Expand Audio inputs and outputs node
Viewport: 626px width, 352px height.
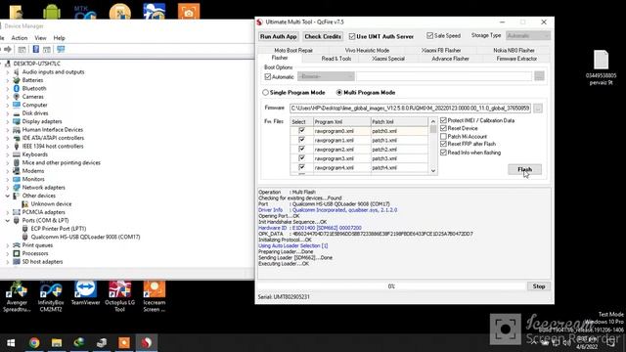click(7, 72)
